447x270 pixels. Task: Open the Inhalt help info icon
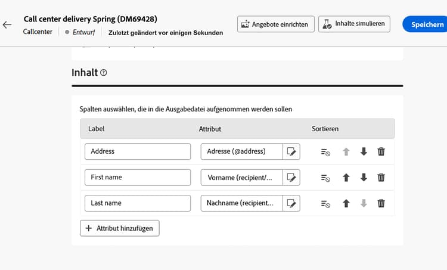click(104, 73)
